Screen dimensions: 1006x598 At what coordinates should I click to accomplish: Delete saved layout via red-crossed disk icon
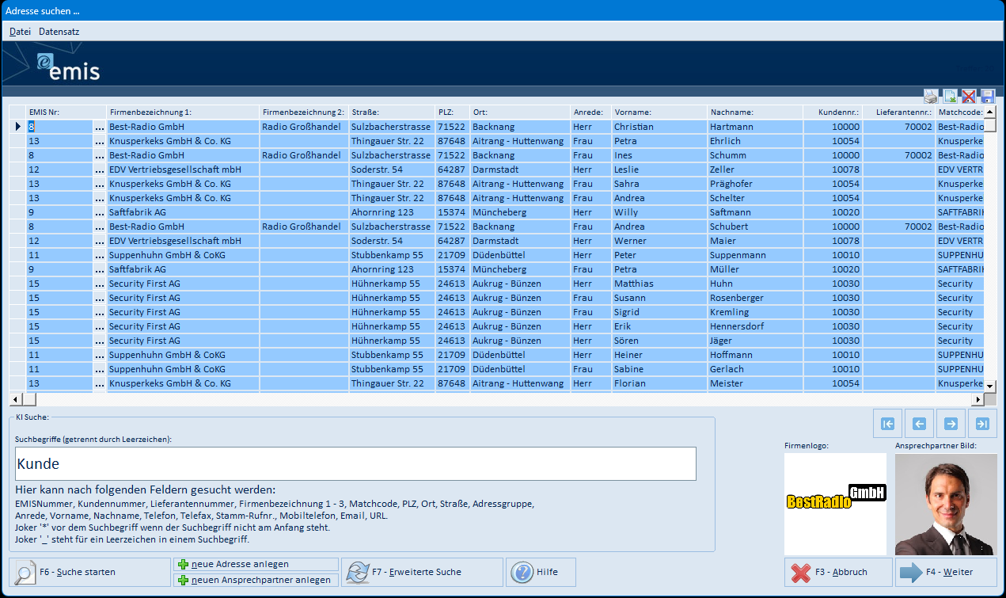tap(969, 97)
